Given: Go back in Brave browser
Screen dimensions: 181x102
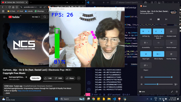Looking at the screenshot, I should pyautogui.click(x=3, y=7).
